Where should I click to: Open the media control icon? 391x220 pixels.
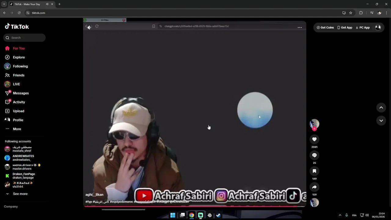[x=372, y=13]
